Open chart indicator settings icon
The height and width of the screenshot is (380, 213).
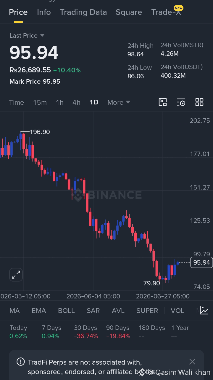[181, 102]
